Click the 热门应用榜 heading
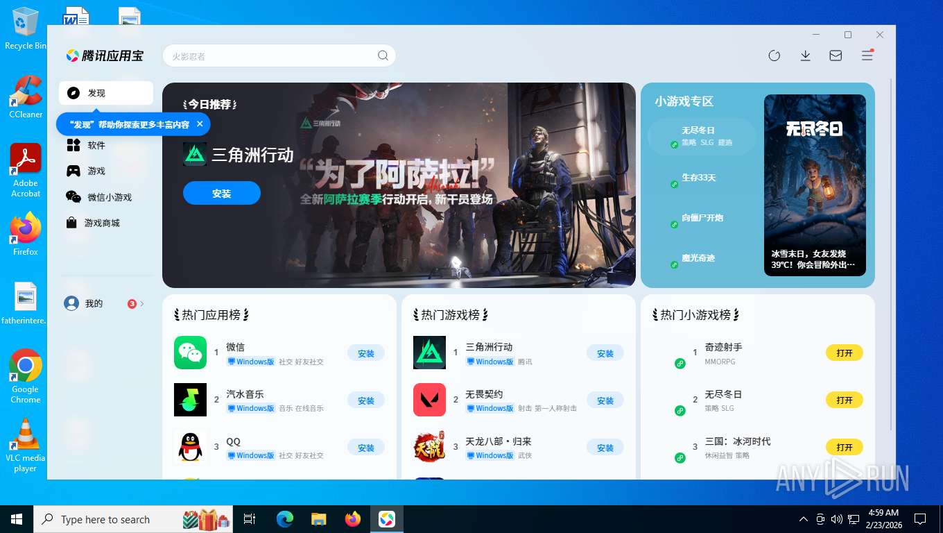 [211, 315]
